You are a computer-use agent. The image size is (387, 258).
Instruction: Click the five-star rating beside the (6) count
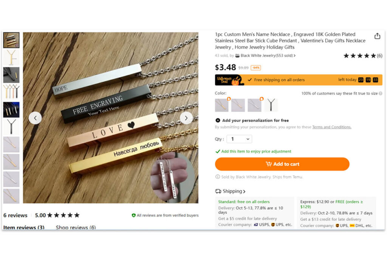359,56
